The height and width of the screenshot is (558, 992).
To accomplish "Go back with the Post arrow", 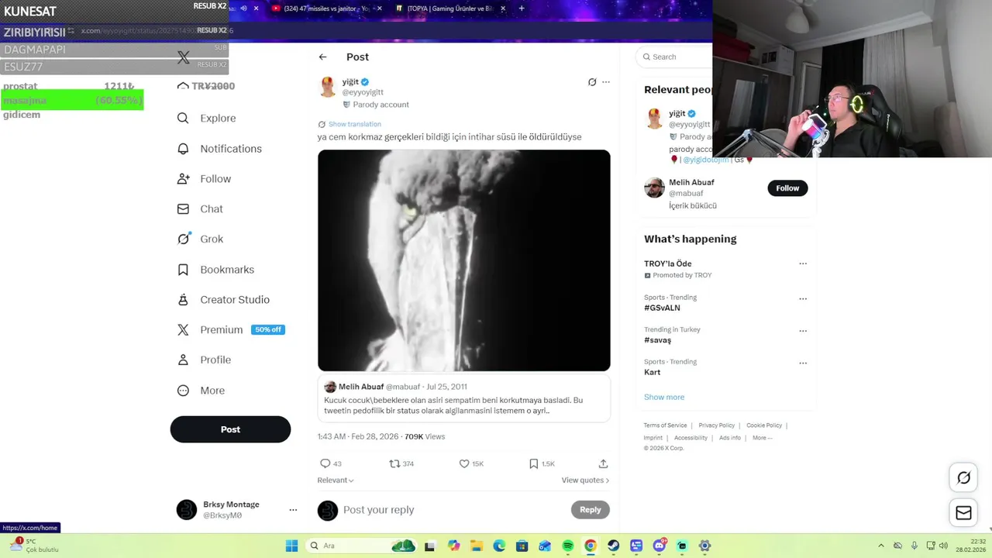I will click(322, 57).
